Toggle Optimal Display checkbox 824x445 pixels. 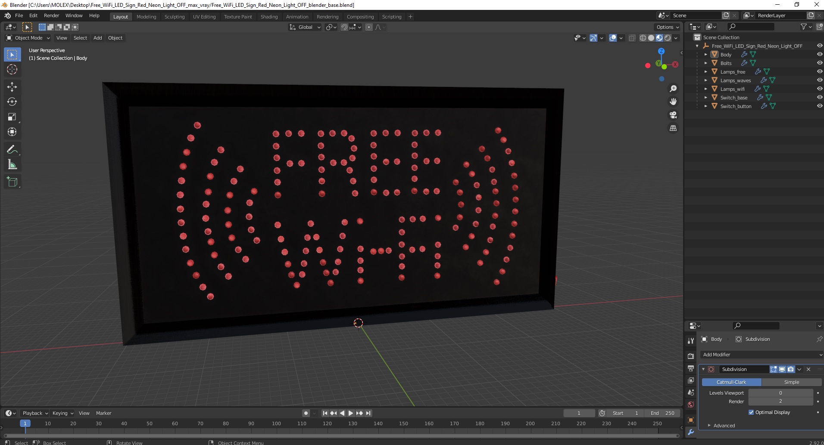pos(751,412)
